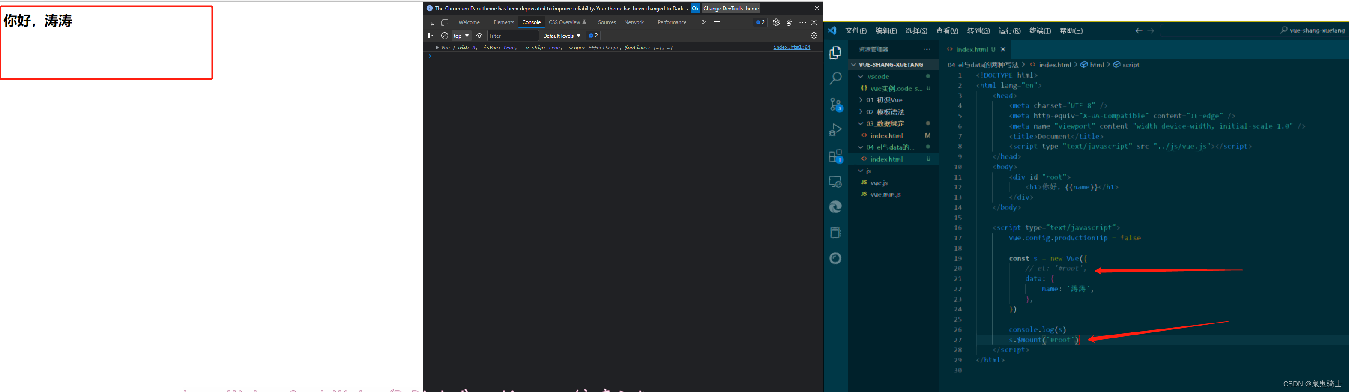Open the Remote Explorer view
Viewport: 1349px width, 392px height.
[835, 181]
